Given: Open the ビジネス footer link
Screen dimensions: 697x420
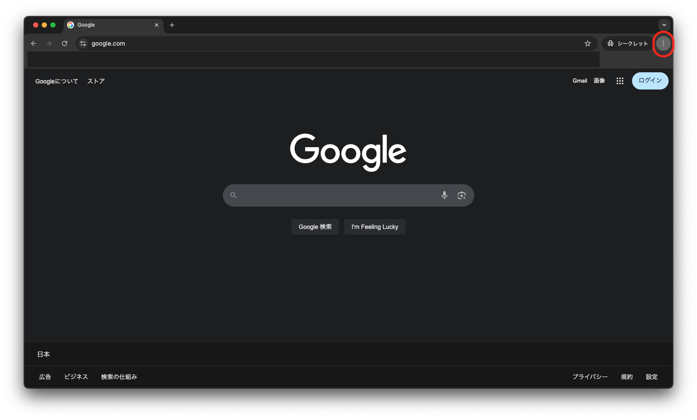Looking at the screenshot, I should pyautogui.click(x=76, y=377).
